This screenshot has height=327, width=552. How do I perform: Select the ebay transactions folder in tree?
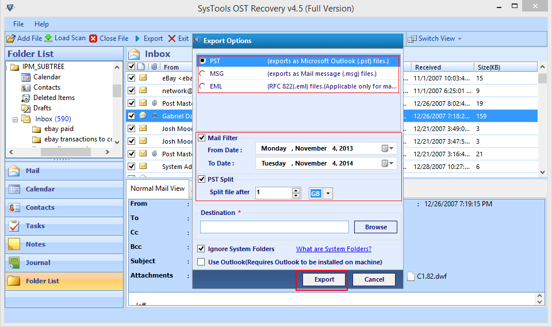click(x=78, y=140)
